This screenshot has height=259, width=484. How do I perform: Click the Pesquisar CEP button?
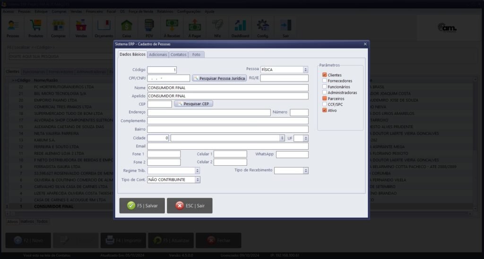pyautogui.click(x=194, y=104)
